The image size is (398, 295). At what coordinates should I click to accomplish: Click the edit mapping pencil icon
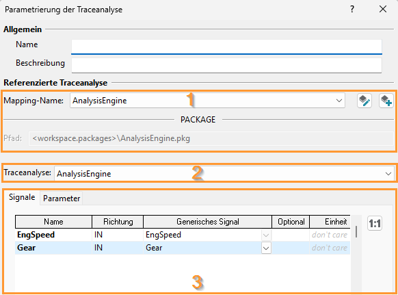[x=364, y=101]
